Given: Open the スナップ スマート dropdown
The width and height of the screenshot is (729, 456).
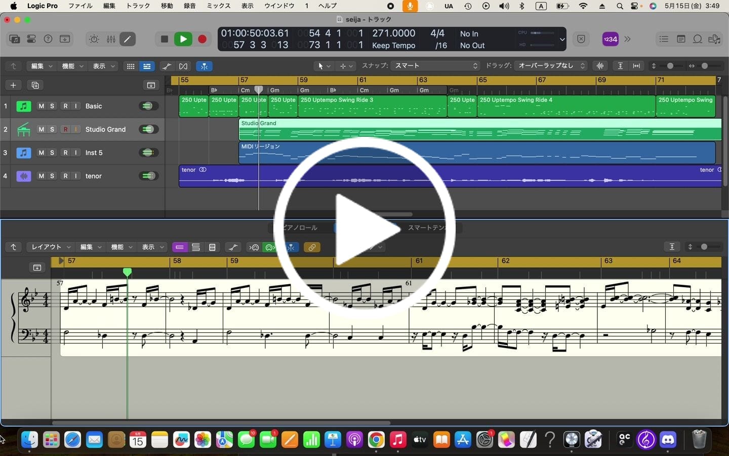Looking at the screenshot, I should tap(435, 66).
